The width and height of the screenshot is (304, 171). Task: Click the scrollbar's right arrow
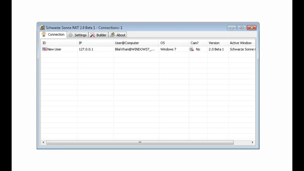pyautogui.click(x=252, y=142)
